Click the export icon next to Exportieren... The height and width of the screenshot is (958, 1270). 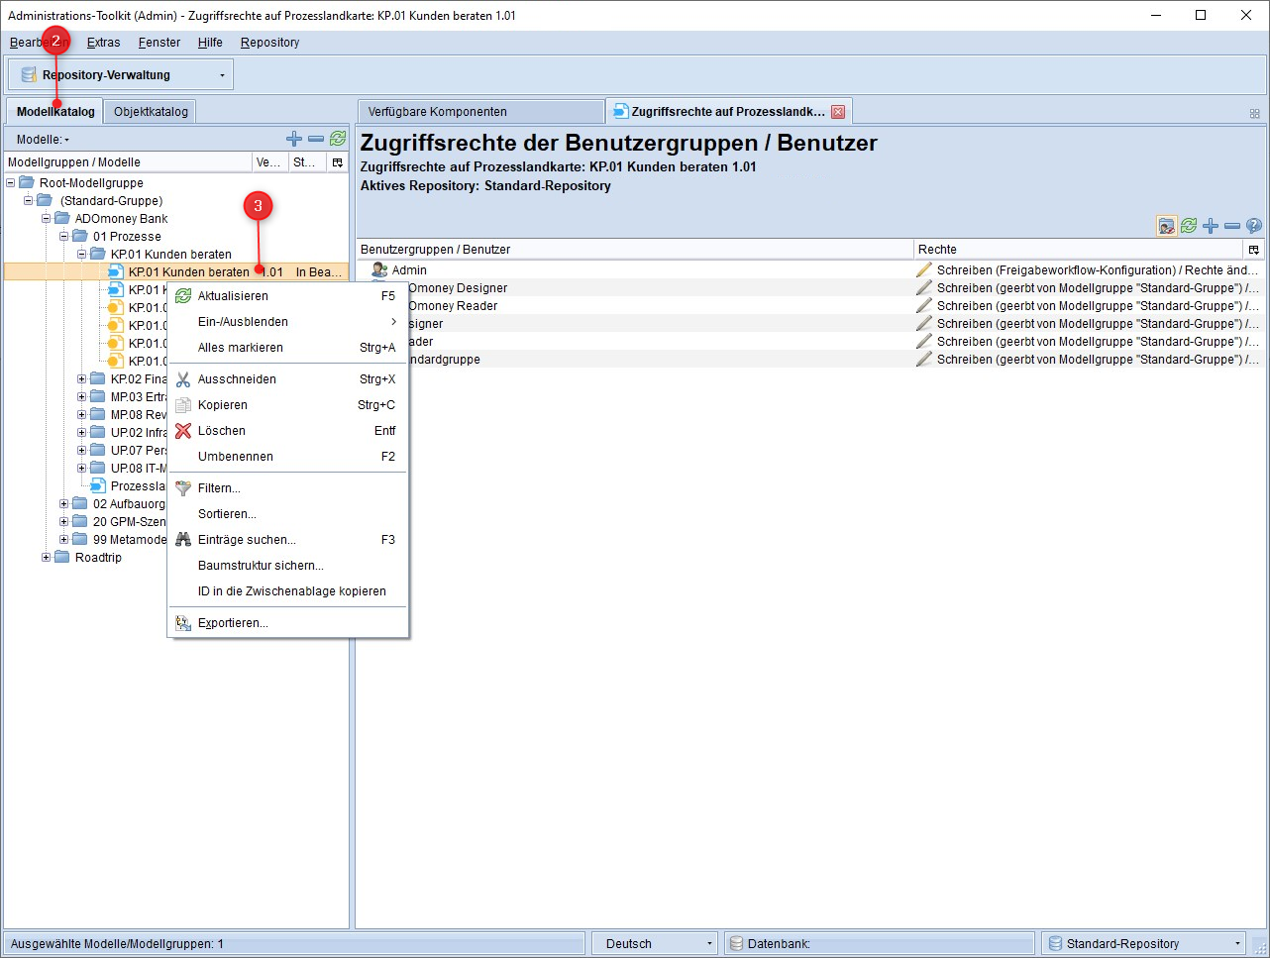[x=183, y=623]
